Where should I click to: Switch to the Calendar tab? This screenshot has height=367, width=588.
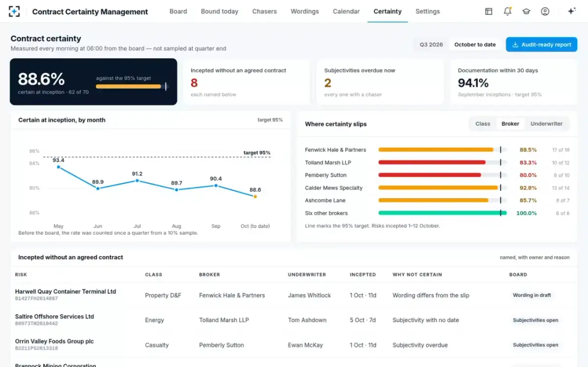point(346,11)
